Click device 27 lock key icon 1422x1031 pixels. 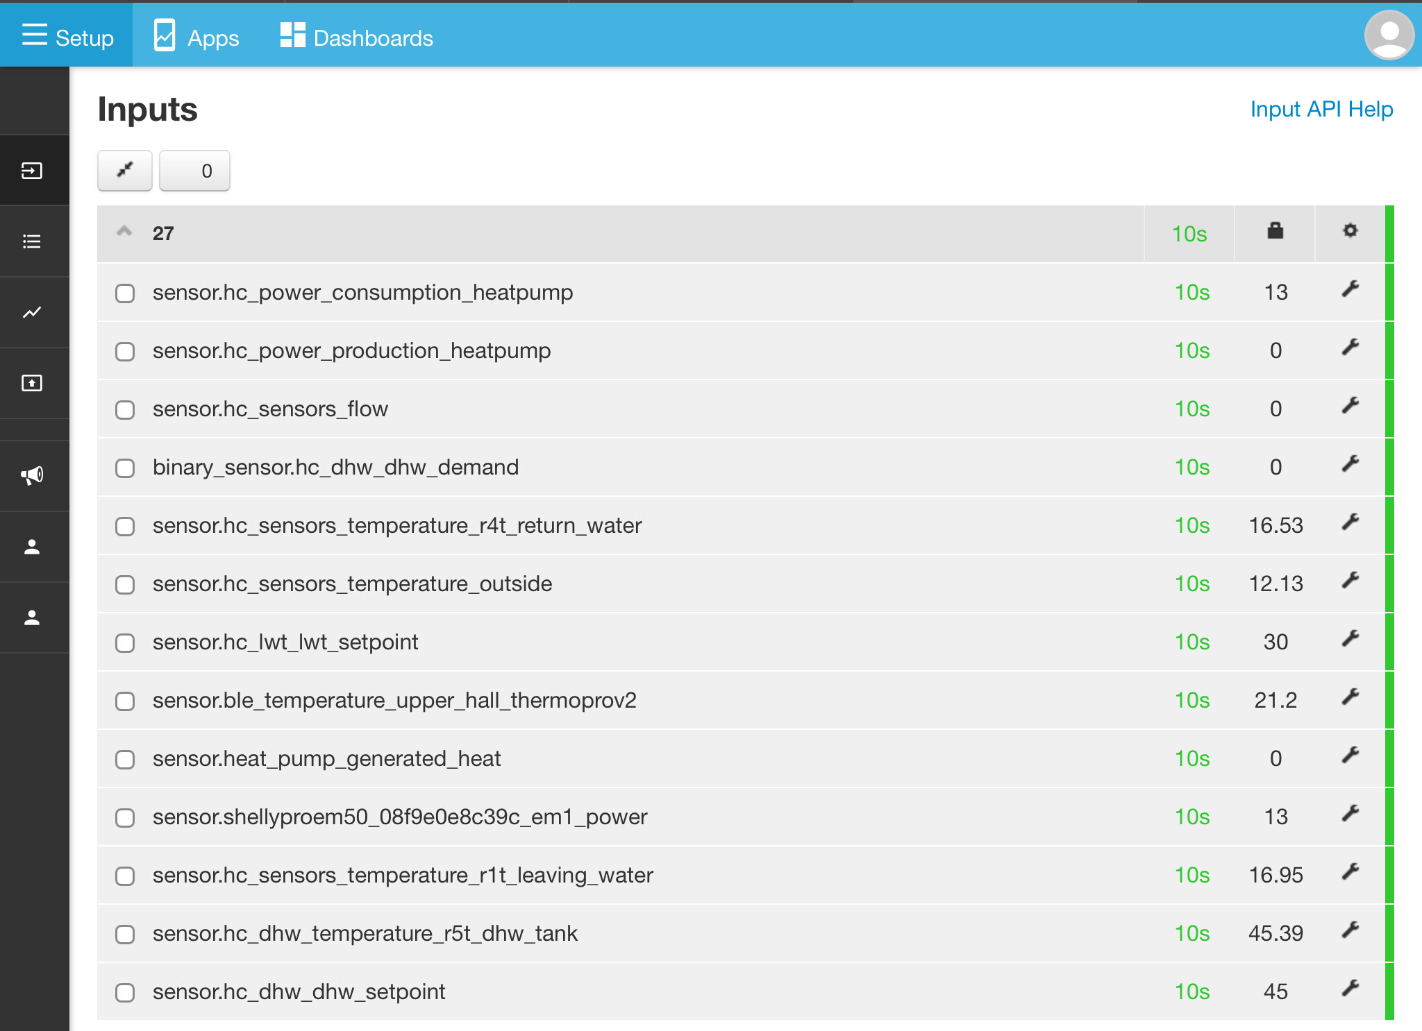click(x=1275, y=231)
